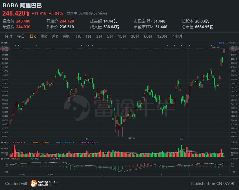
Task: Open the 指标 indicator settings on main chart
Action: click(4, 43)
